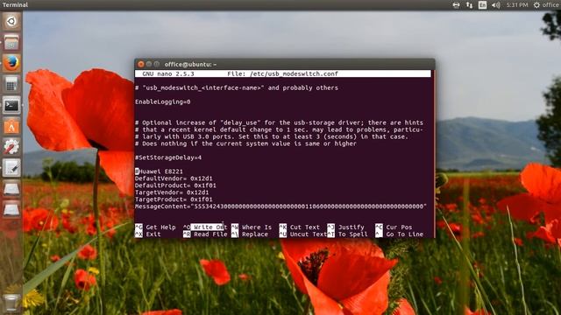Open Ubuntu Software from the launcher
This screenshot has width=561, height=315.
[11, 126]
